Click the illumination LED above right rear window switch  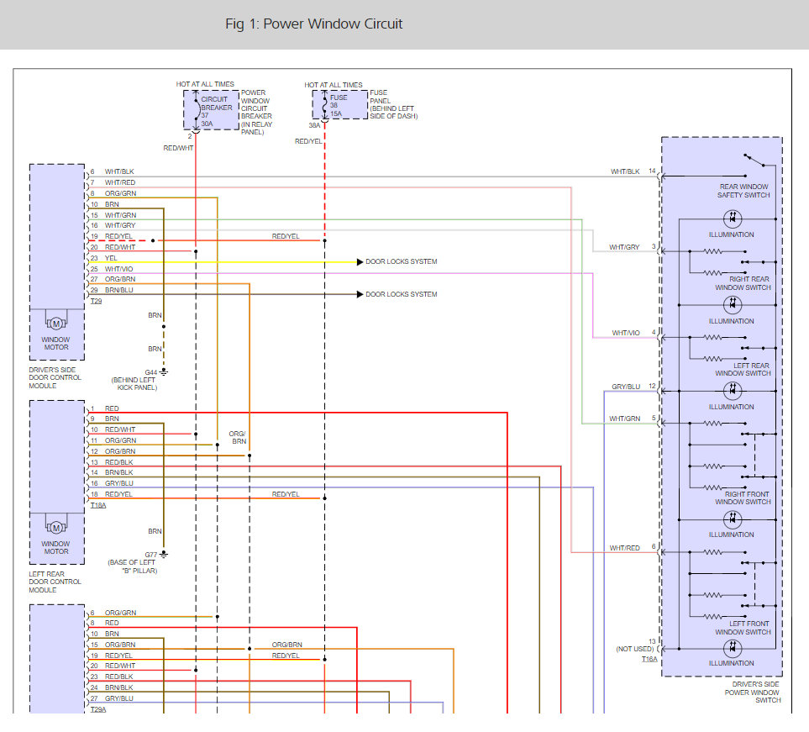(x=731, y=218)
